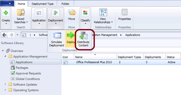Click the Operating Systems folder icon
This screenshot has height=95, width=181.
coord(10,90)
